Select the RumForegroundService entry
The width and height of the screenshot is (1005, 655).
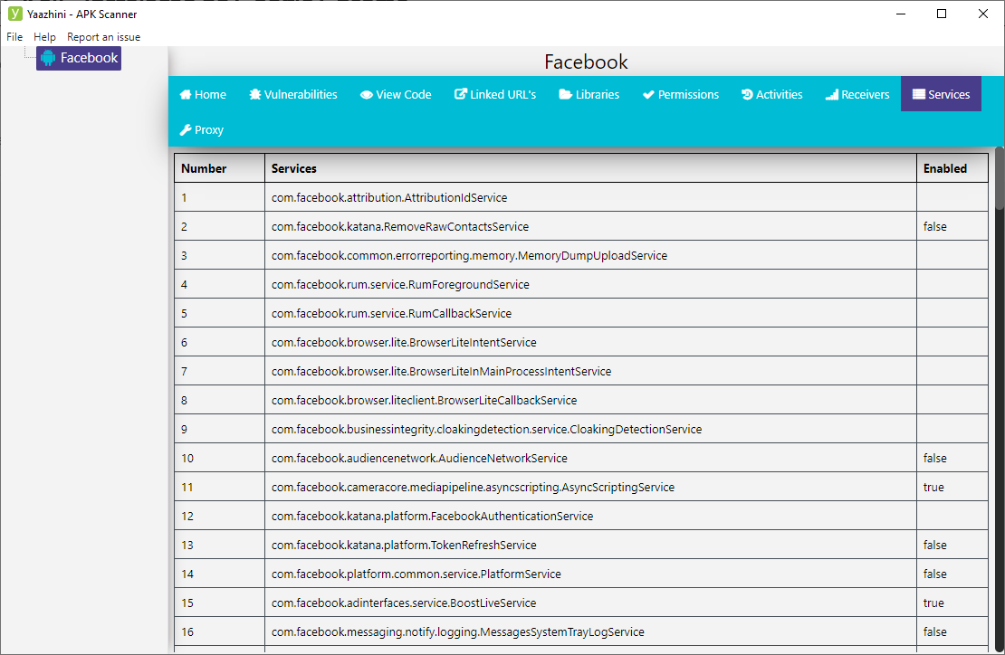tap(400, 284)
